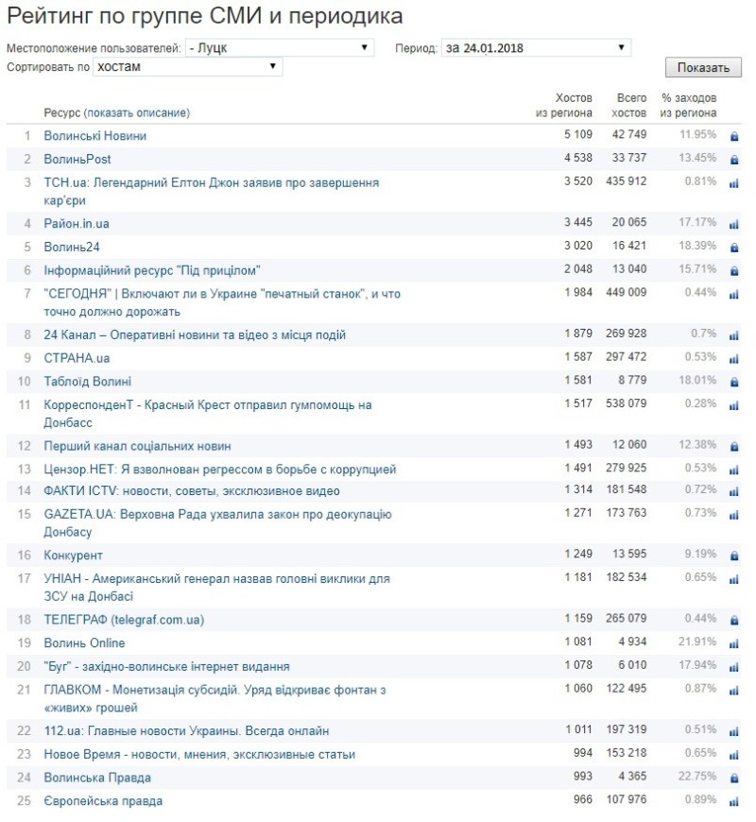Open the stats chart icon for Волинь Online
Image resolution: width=756 pixels, height=822 pixels.
click(x=733, y=644)
